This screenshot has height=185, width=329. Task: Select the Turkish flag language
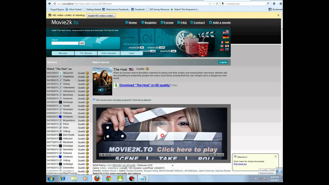[222, 50]
